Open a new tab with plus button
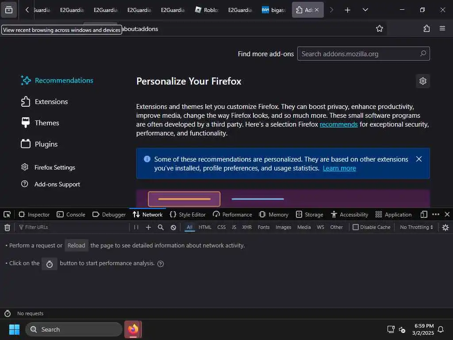The height and width of the screenshot is (340, 453). pyautogui.click(x=348, y=10)
